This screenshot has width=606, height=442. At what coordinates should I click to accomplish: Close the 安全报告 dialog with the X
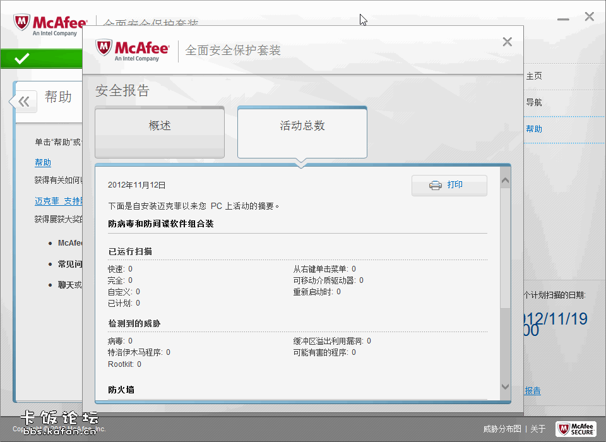[507, 42]
